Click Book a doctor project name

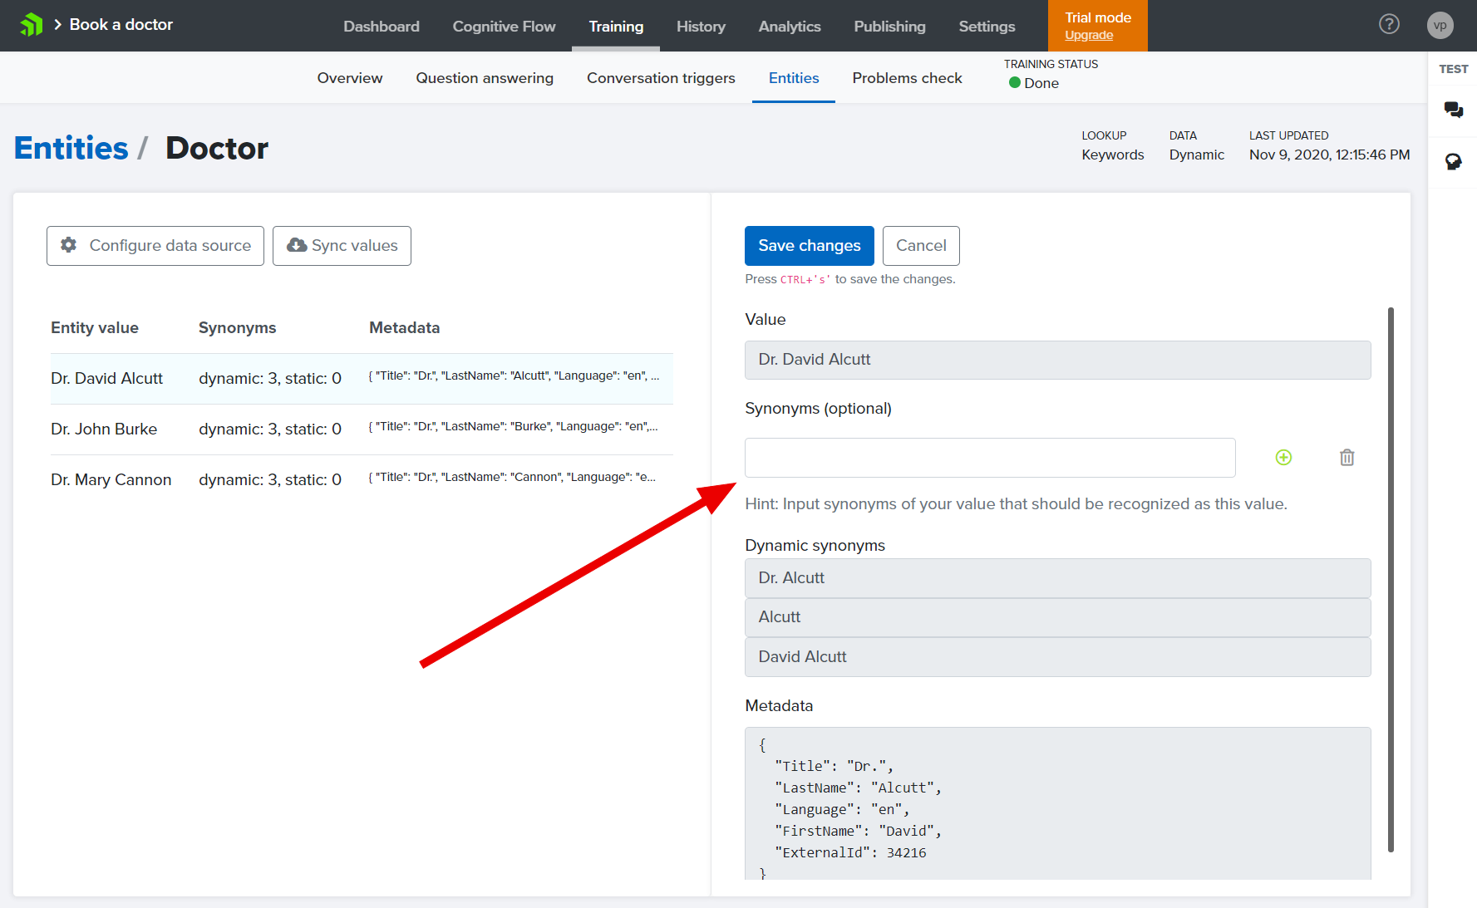[121, 25]
